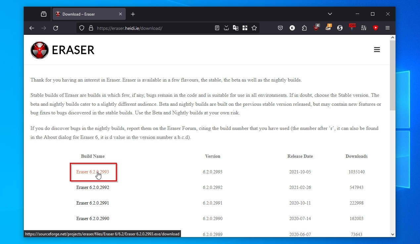Click the release date 2021-02-26

[x=300, y=187]
